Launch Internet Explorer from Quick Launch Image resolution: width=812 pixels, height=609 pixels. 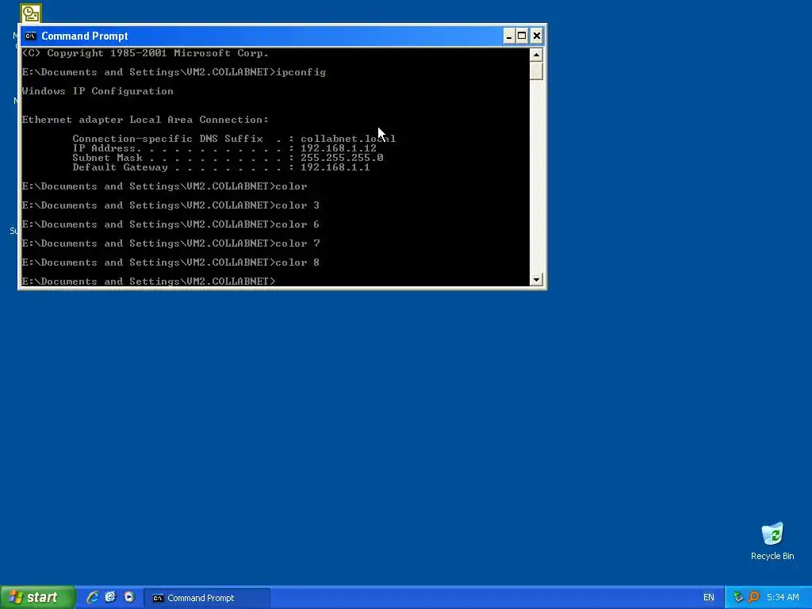(x=93, y=597)
